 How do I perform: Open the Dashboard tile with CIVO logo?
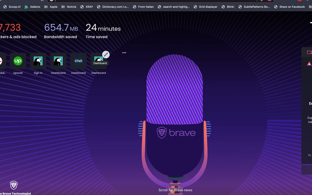78,61
